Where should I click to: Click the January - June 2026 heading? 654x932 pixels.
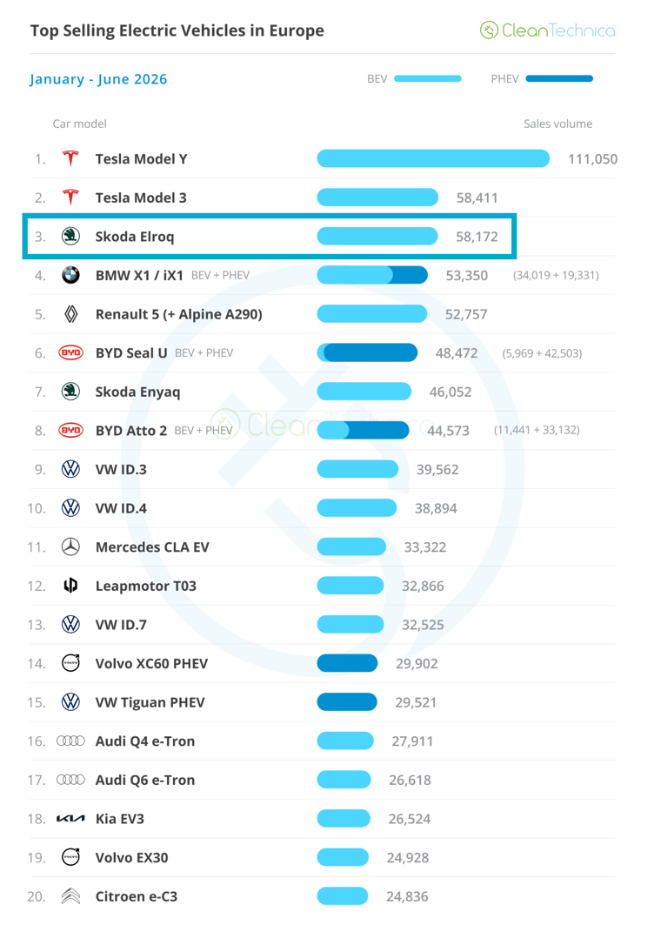[x=98, y=79]
